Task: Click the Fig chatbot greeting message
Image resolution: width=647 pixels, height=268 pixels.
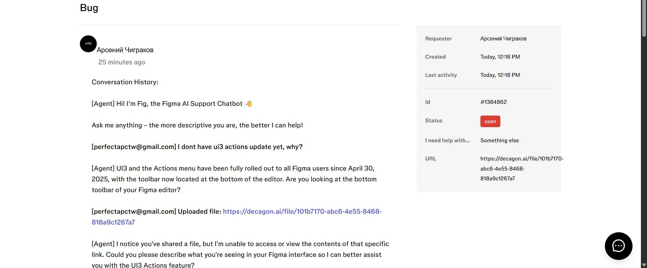Action: coord(172,103)
